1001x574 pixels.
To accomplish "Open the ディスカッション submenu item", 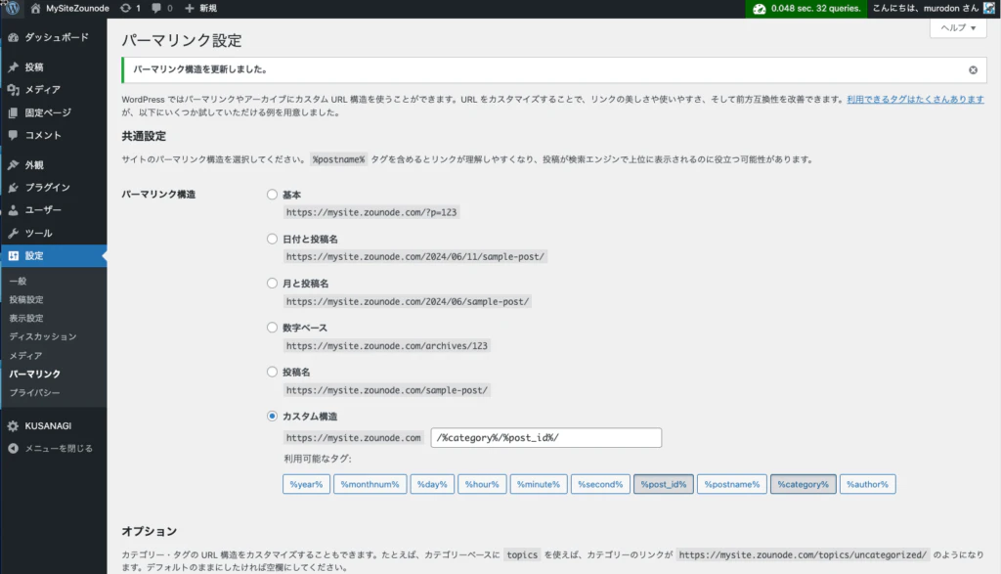I will point(43,336).
